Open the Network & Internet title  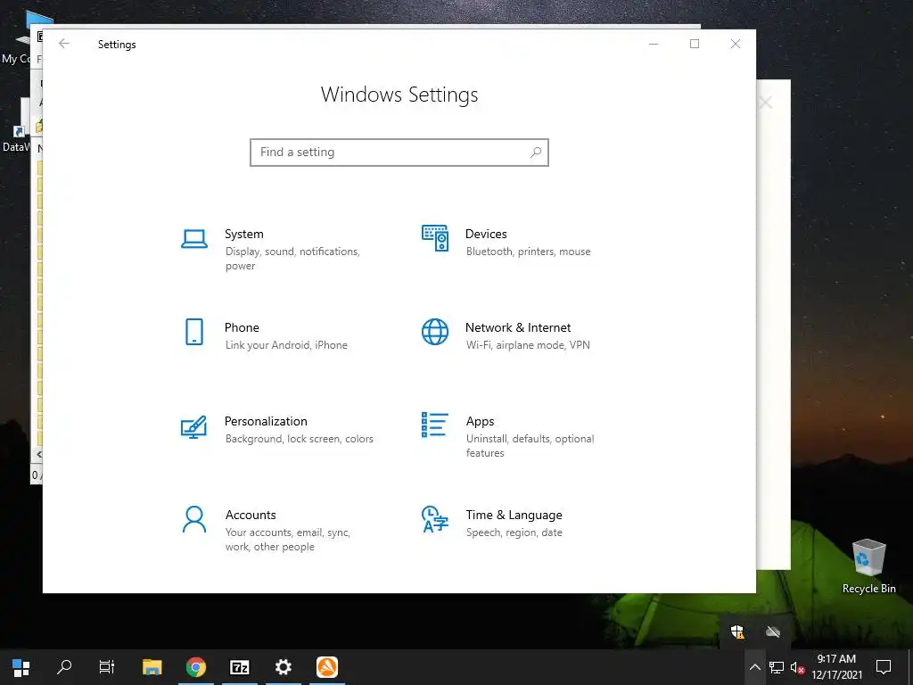click(x=518, y=327)
